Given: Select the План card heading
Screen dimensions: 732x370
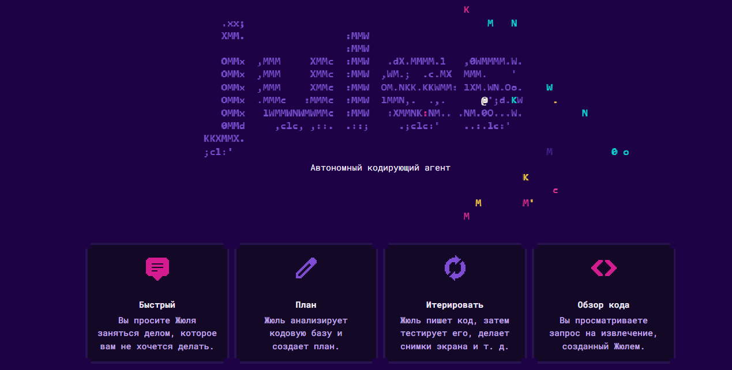Looking at the screenshot, I should tap(306, 305).
